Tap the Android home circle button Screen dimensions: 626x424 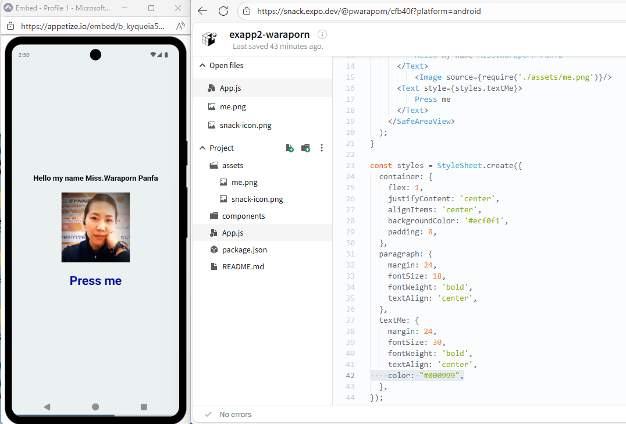pyautogui.click(x=95, y=407)
